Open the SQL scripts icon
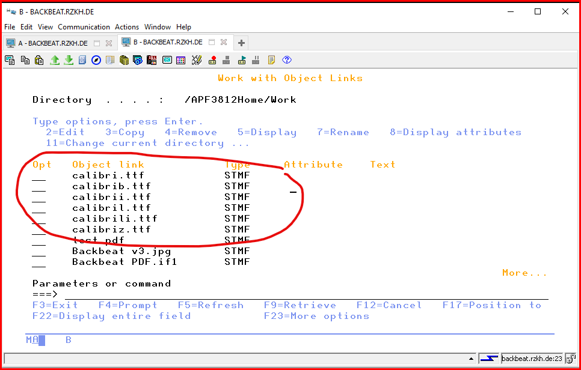The width and height of the screenshot is (581, 370). (152, 60)
